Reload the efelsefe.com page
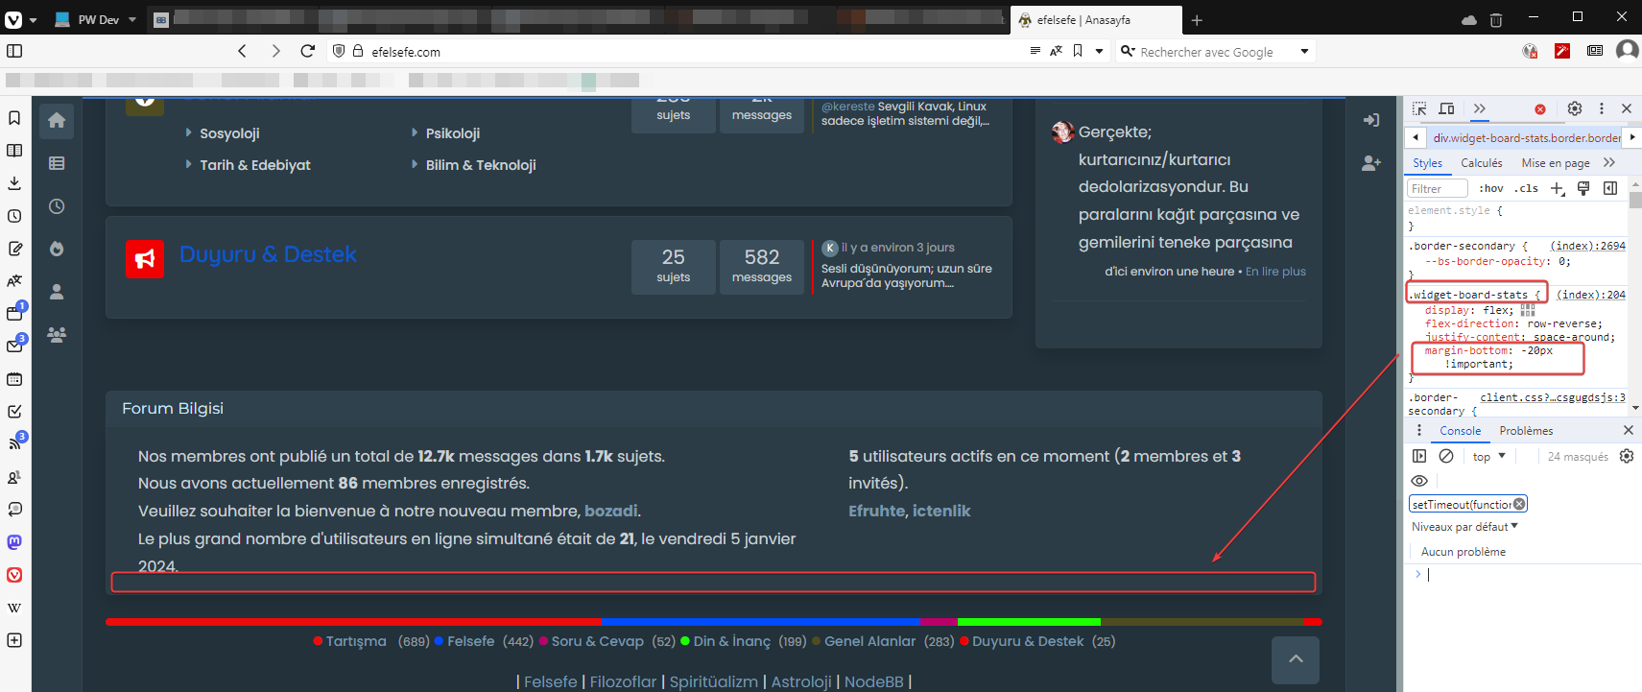Image resolution: width=1642 pixels, height=692 pixels. coord(307,51)
